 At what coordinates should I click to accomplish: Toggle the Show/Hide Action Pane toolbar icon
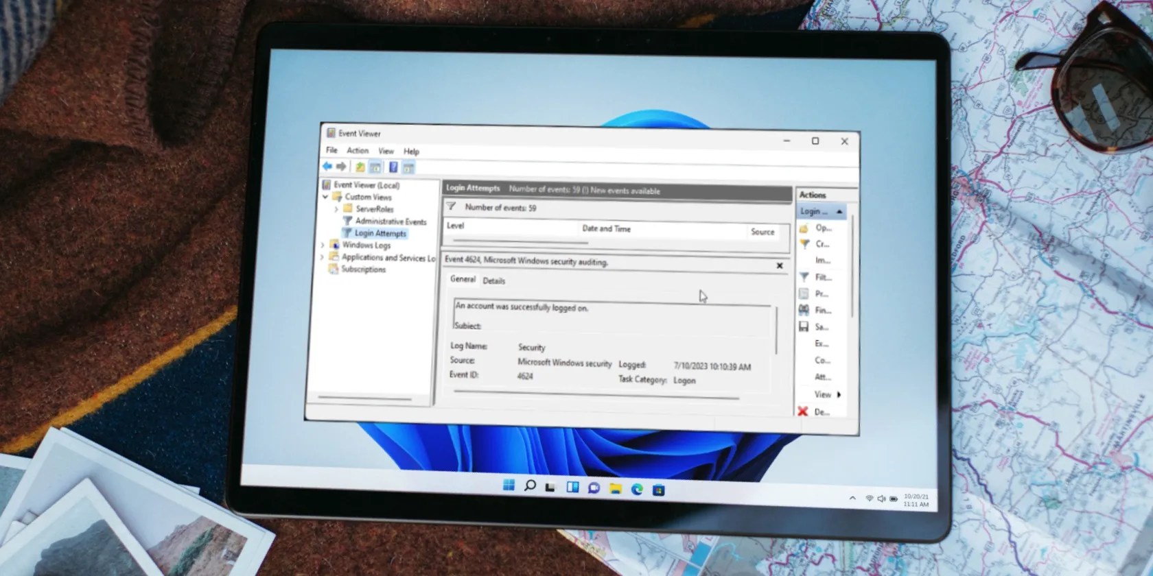click(408, 168)
